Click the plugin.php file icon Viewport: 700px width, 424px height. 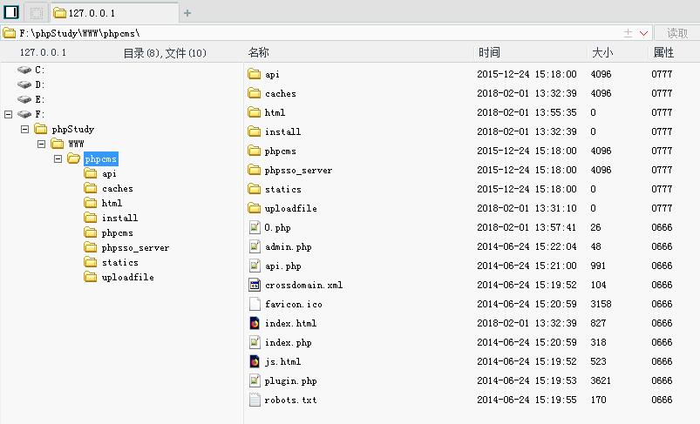click(x=255, y=380)
